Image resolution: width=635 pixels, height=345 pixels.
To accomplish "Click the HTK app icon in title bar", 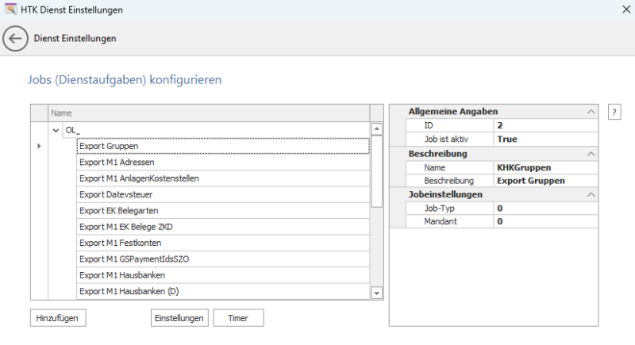I will [x=10, y=10].
